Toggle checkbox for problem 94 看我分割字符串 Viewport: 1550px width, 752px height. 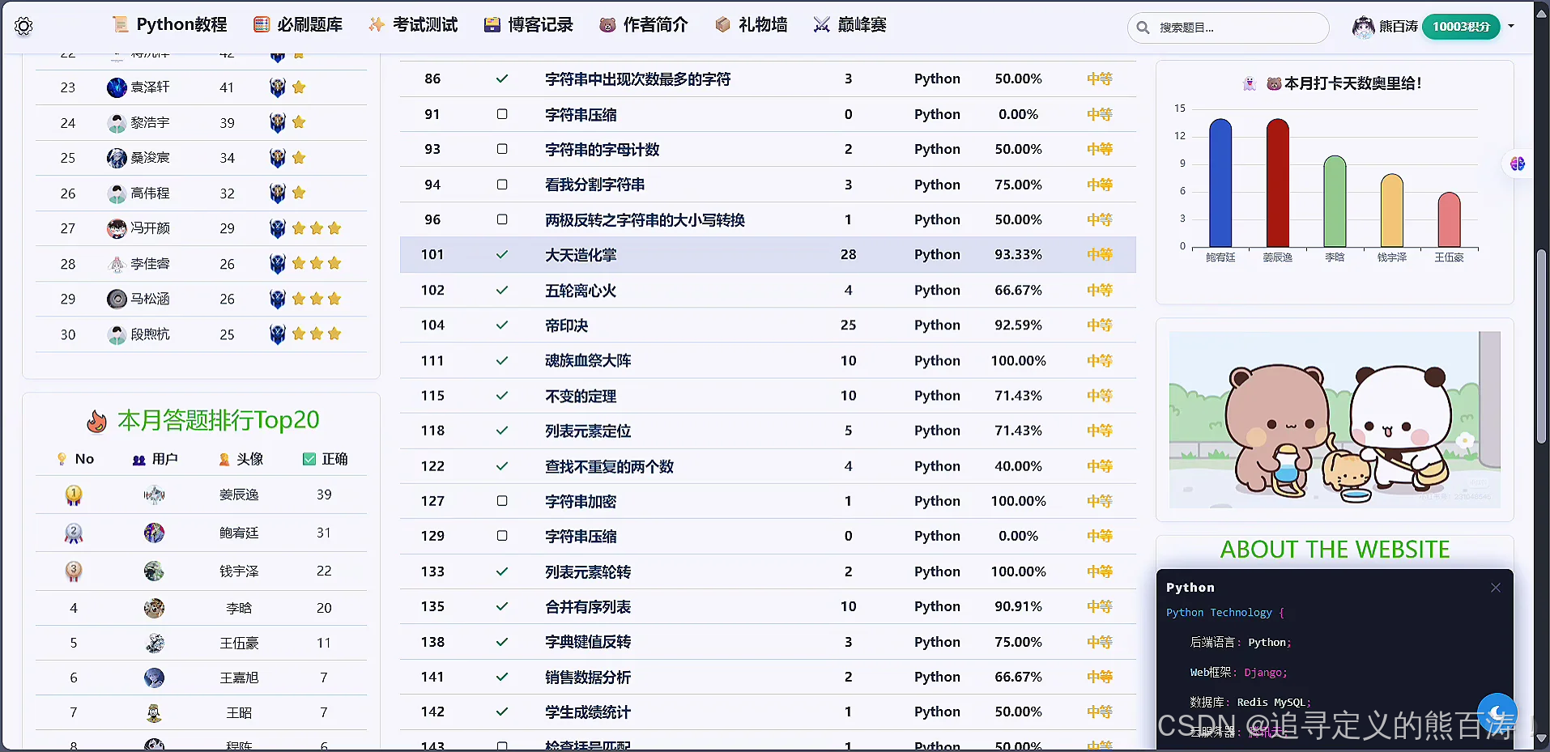502,185
